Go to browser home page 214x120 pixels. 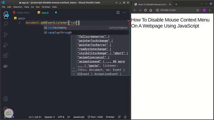pyautogui.click(x=151, y=10)
